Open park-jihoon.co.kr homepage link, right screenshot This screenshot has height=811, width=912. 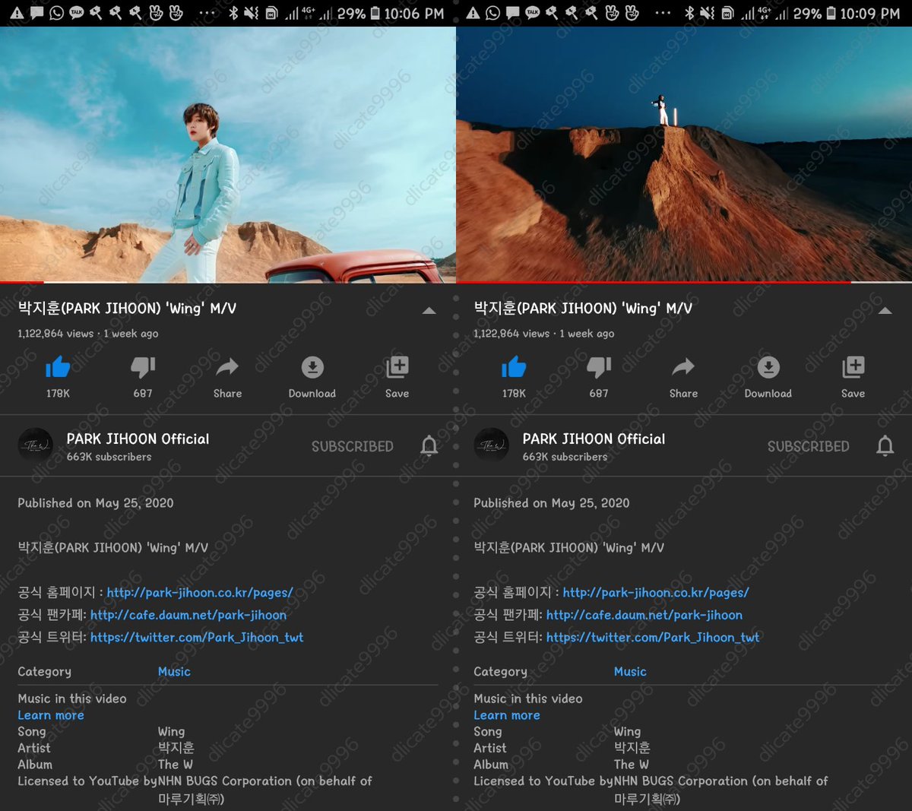coord(656,593)
